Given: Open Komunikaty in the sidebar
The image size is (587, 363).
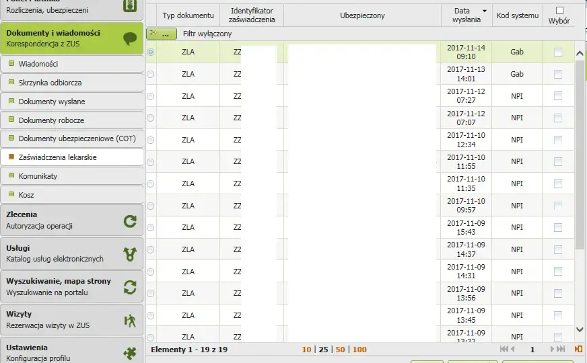Looking at the screenshot, I should tap(72, 176).
